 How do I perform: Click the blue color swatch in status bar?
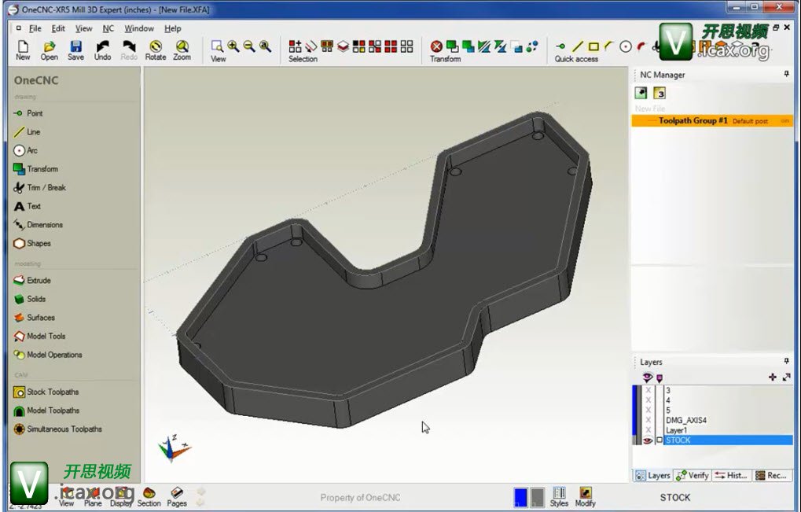click(x=520, y=497)
